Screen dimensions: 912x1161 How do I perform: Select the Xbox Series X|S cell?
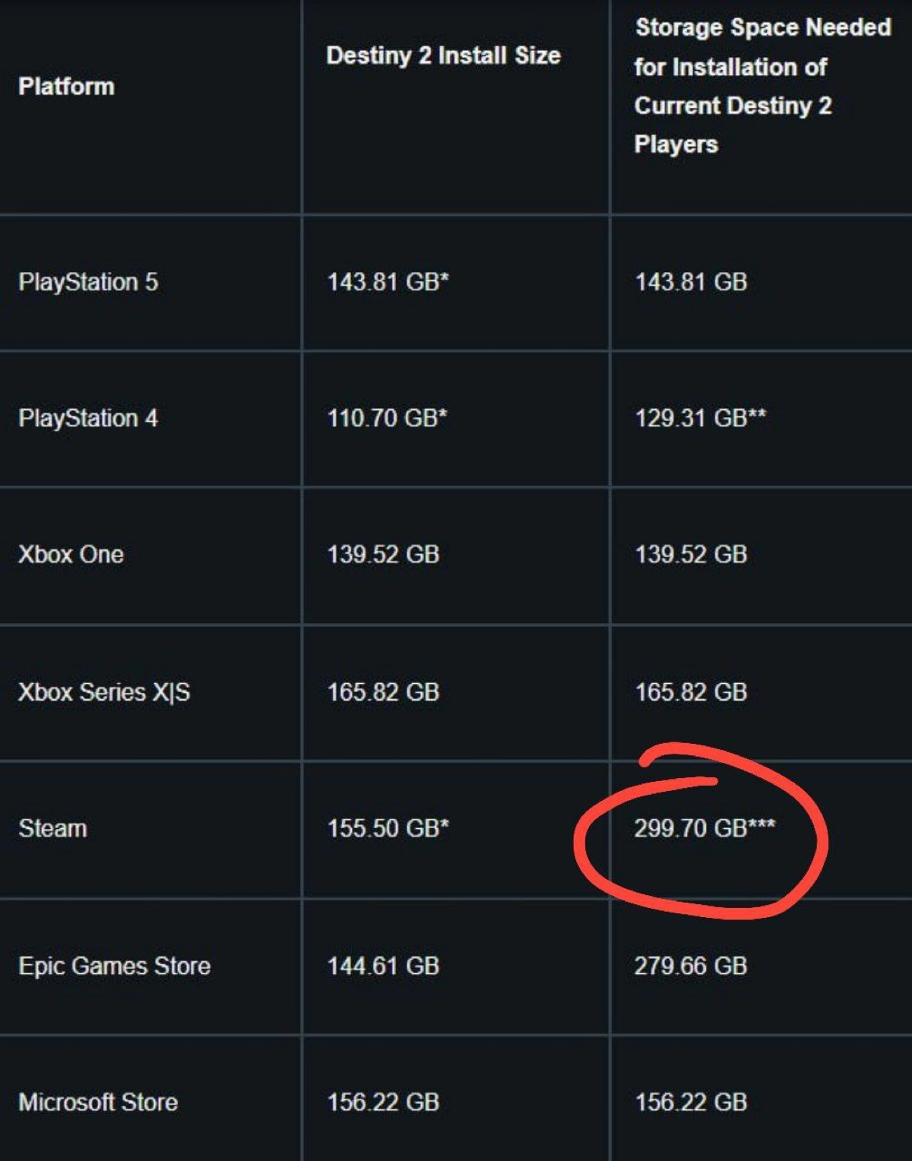point(104,691)
